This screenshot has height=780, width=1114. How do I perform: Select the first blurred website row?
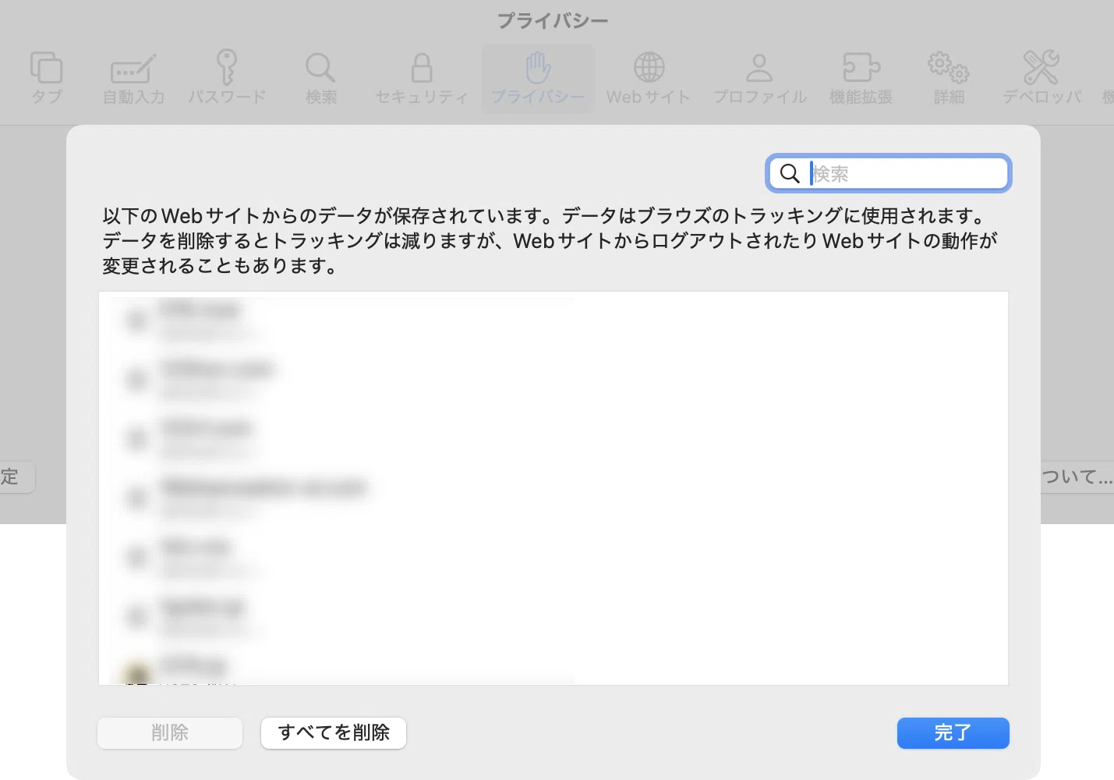click(553, 321)
